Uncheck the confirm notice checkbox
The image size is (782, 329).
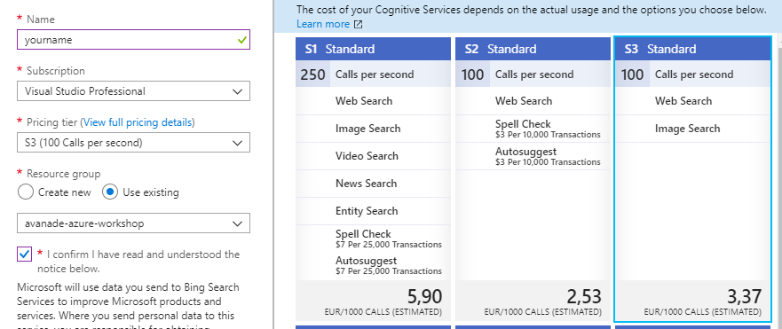[x=25, y=254]
